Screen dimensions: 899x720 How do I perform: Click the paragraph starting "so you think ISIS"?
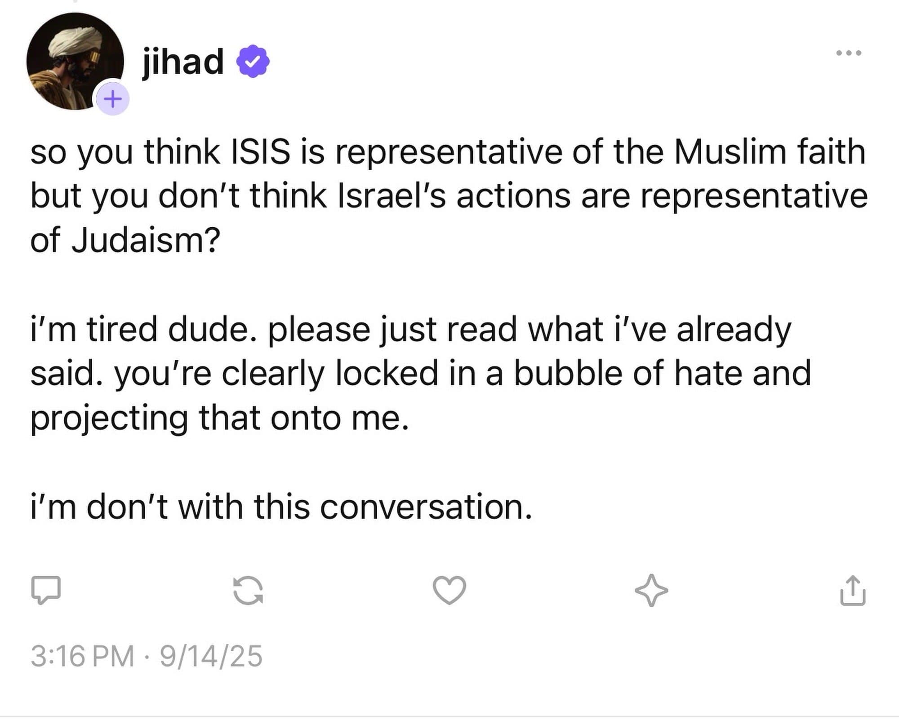pos(449,196)
